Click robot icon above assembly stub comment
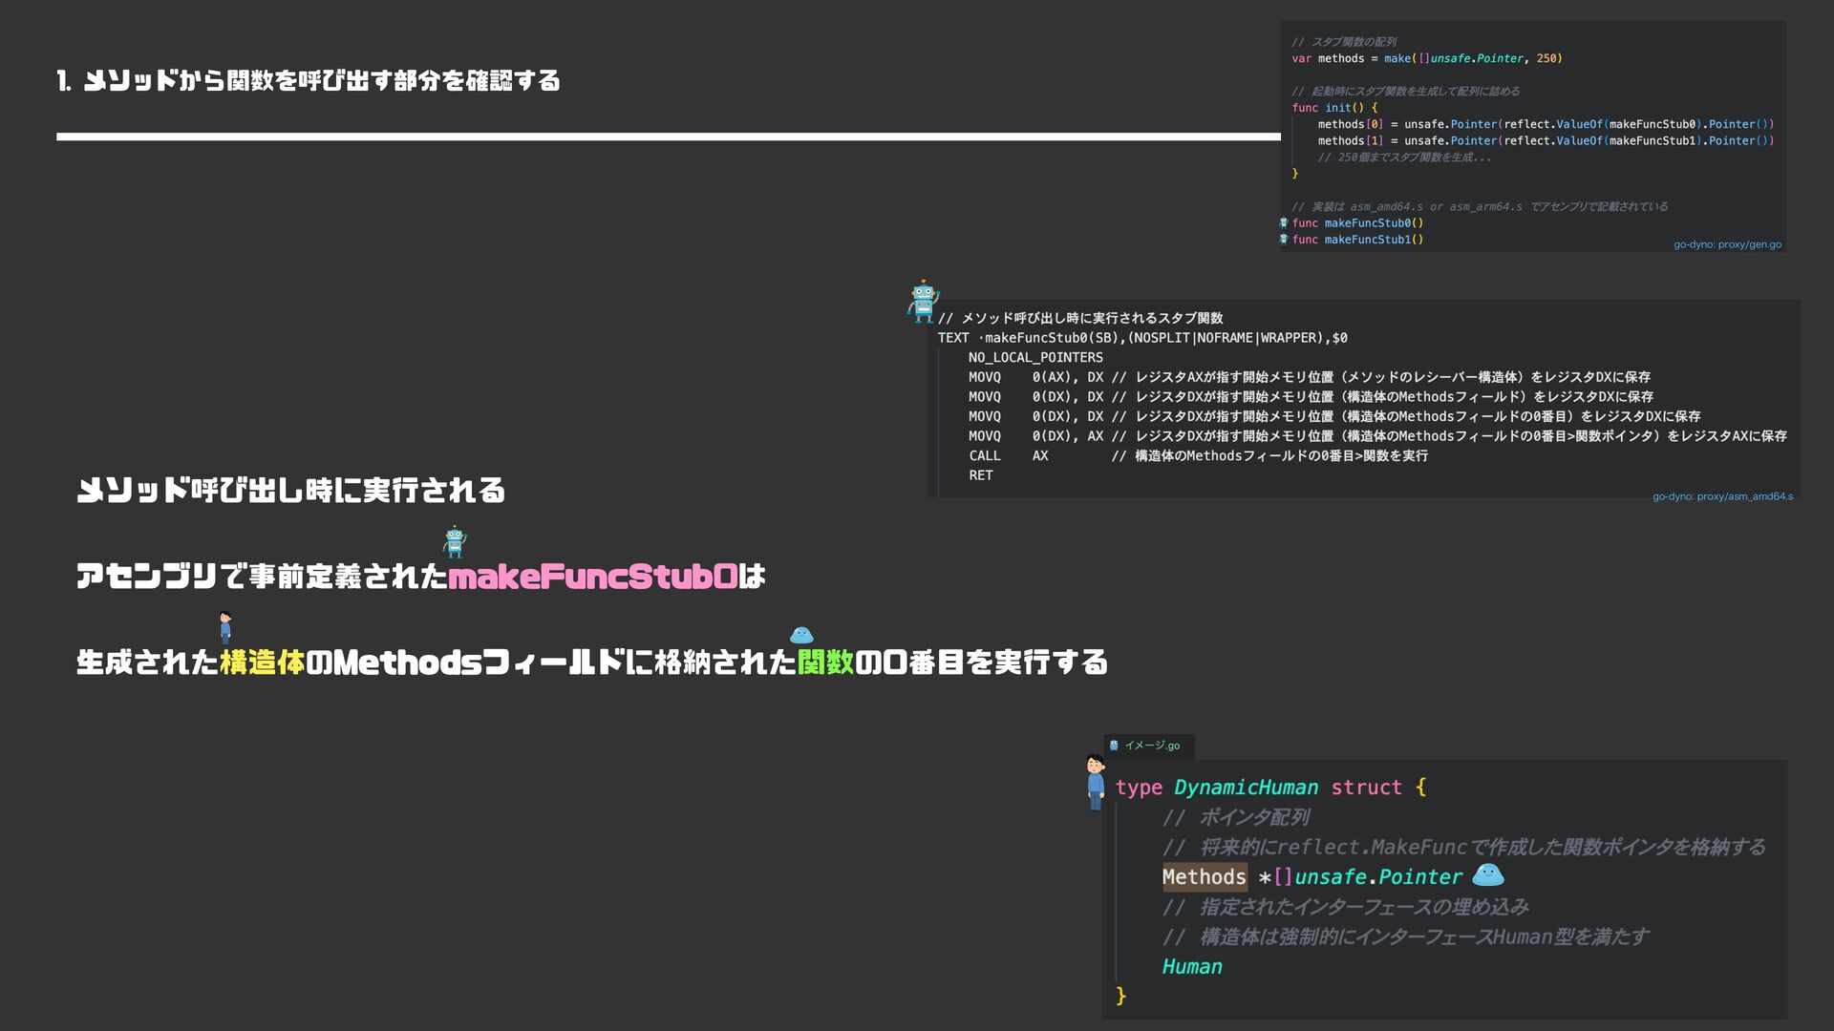 [923, 301]
